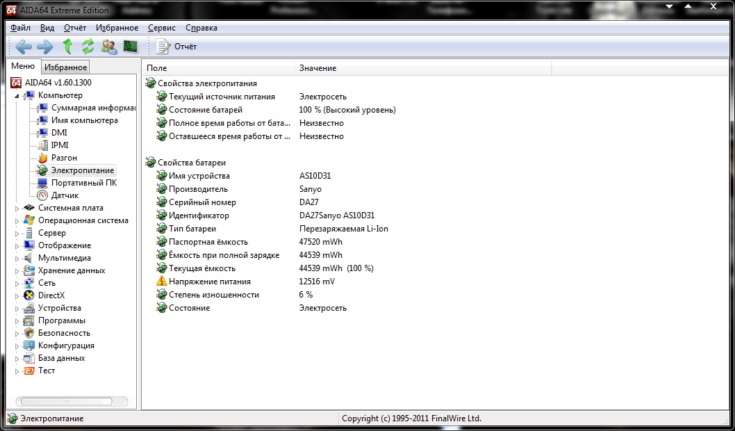Refresh the page with the green arrows icon

click(88, 47)
